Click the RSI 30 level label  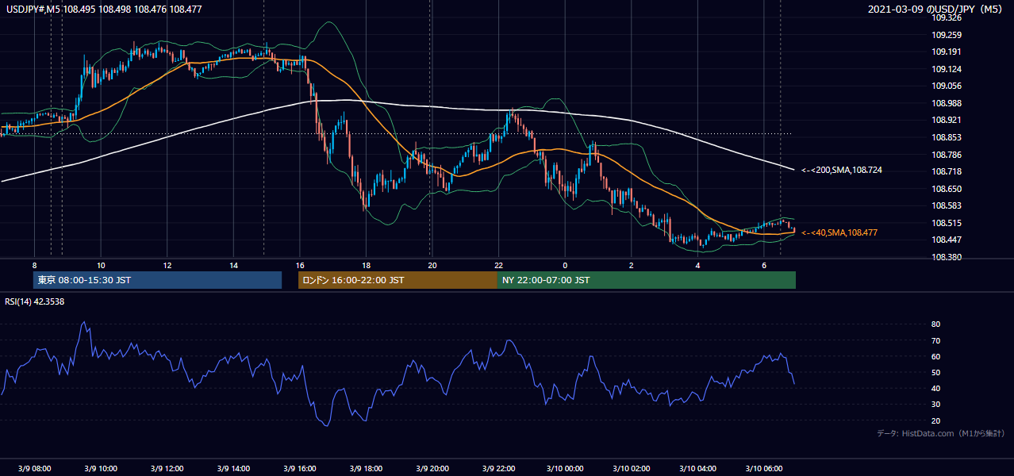coord(936,404)
